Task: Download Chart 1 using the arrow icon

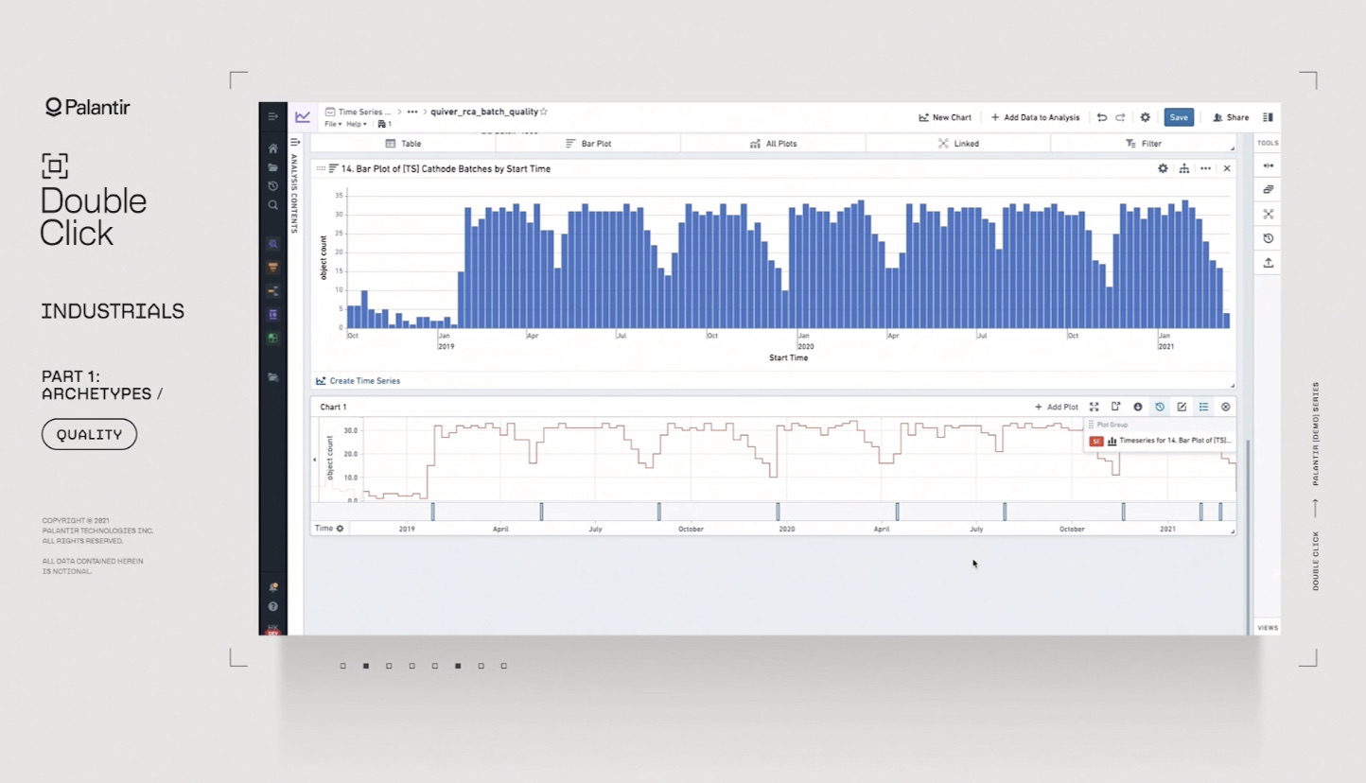Action: [1138, 407]
